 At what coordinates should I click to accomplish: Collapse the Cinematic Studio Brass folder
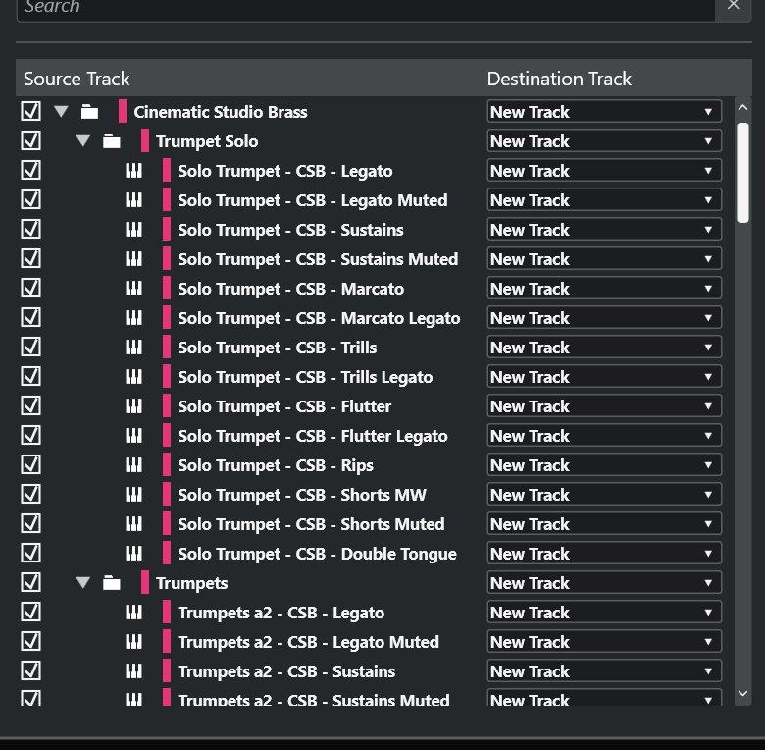[x=61, y=112]
